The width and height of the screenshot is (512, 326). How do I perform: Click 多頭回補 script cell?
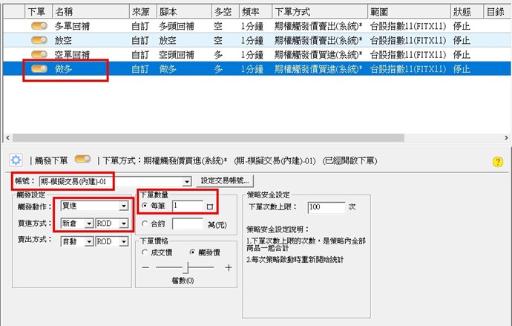[177, 26]
